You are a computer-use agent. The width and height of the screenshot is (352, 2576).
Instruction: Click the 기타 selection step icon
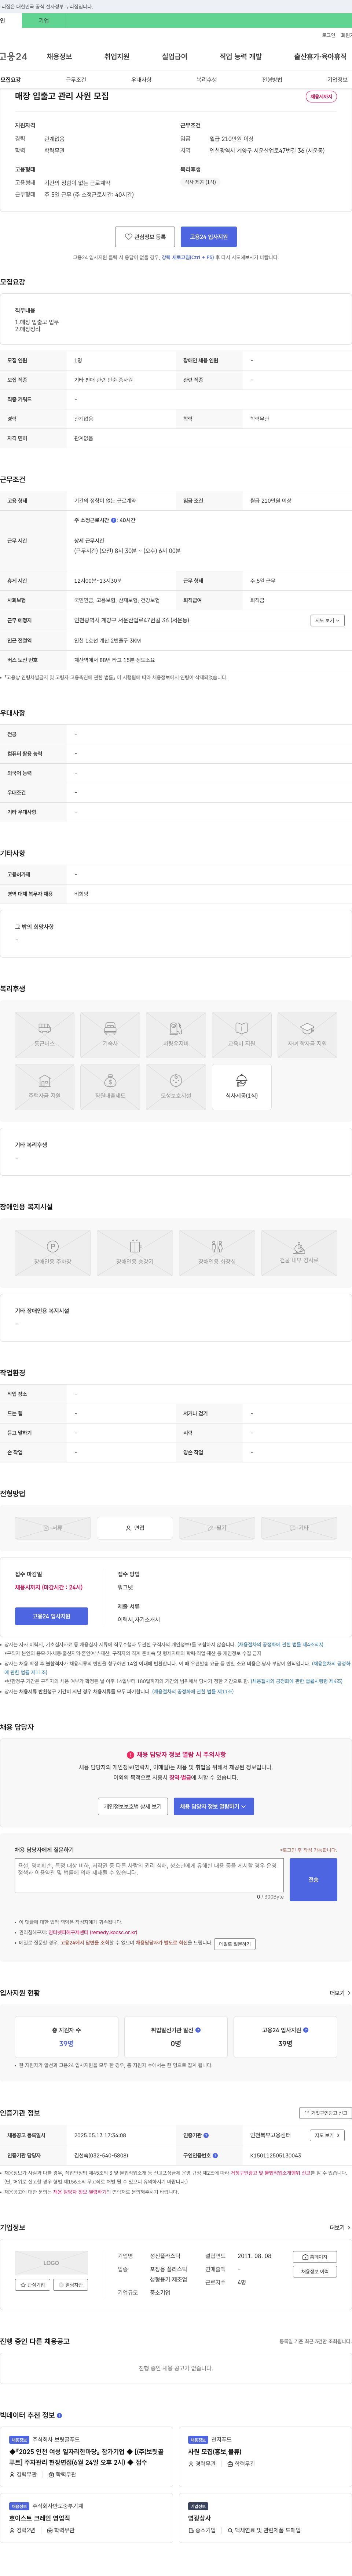pos(299,1528)
